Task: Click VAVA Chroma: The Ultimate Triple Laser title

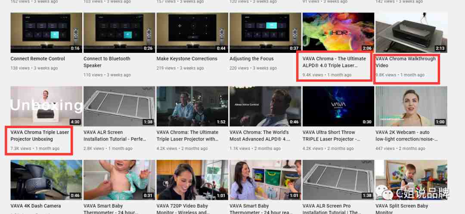Action: [x=187, y=135]
